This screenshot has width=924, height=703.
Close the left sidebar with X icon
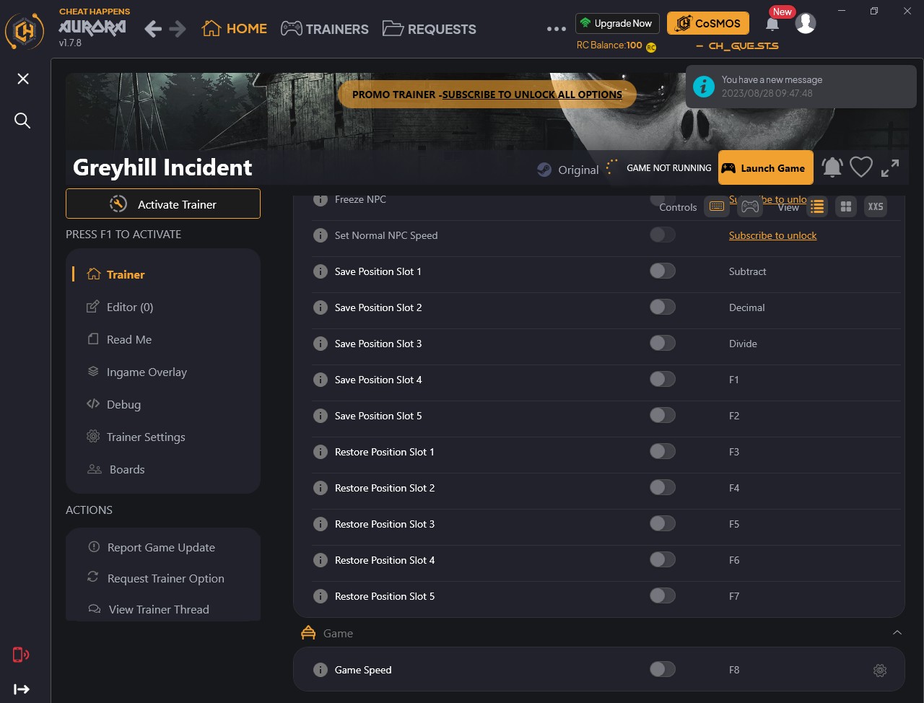pyautogui.click(x=23, y=78)
